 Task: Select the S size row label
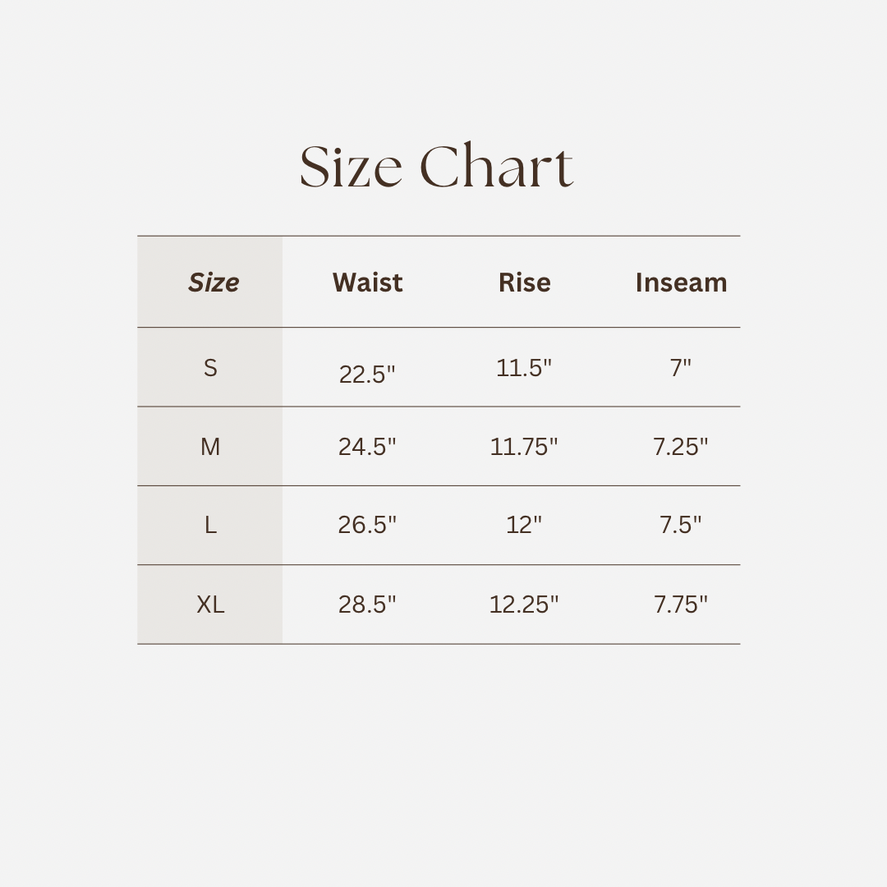210,368
